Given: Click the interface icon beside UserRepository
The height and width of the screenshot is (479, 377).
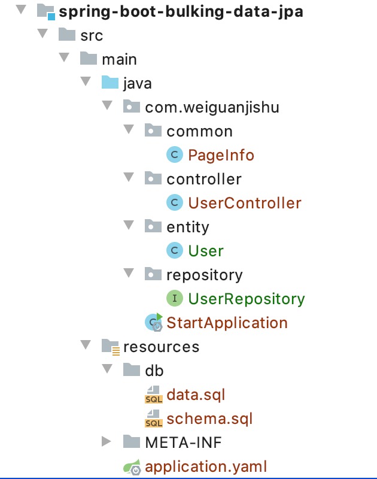Looking at the screenshot, I should 175,298.
